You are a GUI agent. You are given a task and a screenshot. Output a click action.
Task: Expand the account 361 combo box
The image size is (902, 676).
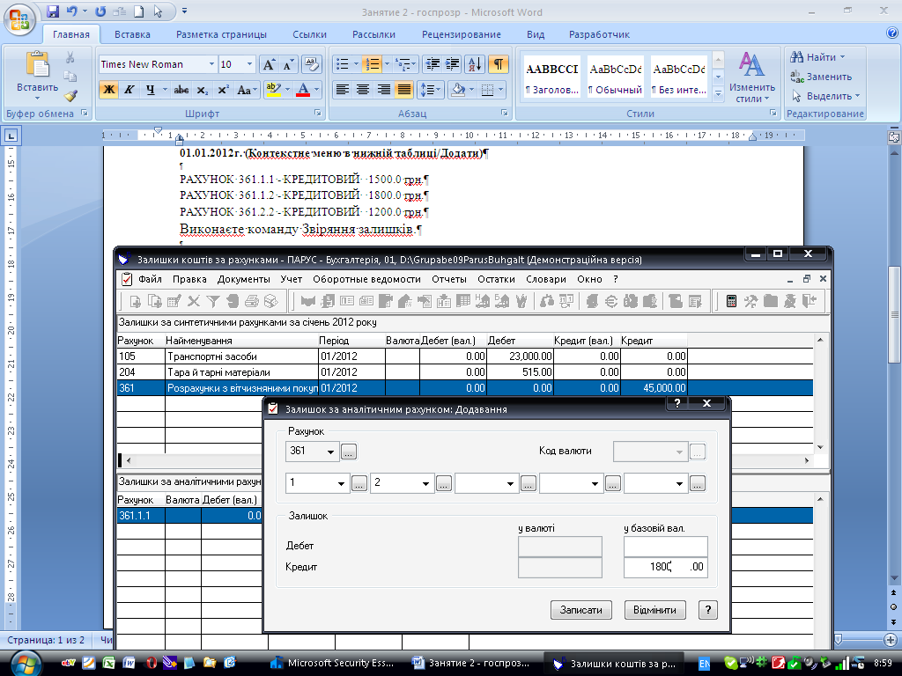[330, 452]
